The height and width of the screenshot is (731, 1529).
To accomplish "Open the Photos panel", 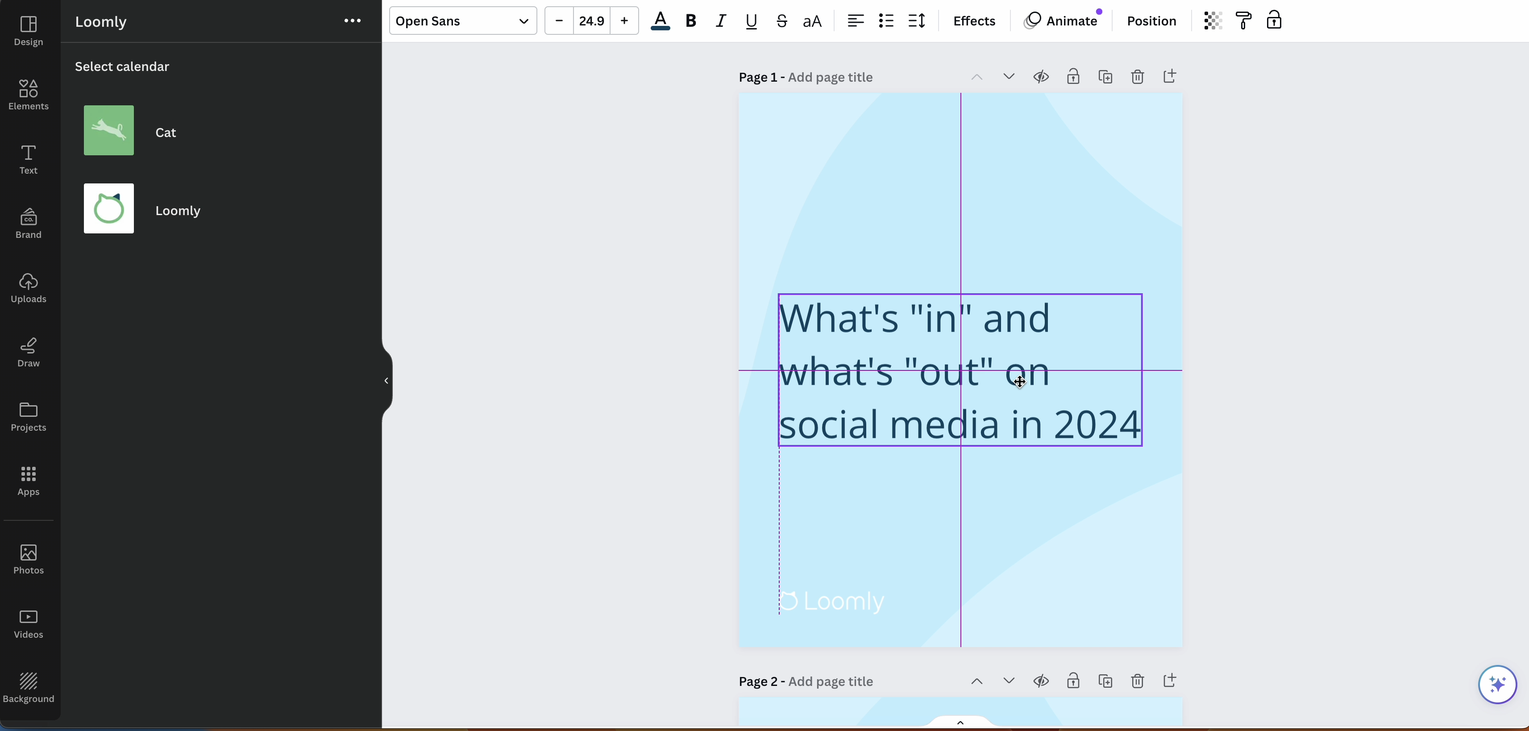I will tap(28, 558).
